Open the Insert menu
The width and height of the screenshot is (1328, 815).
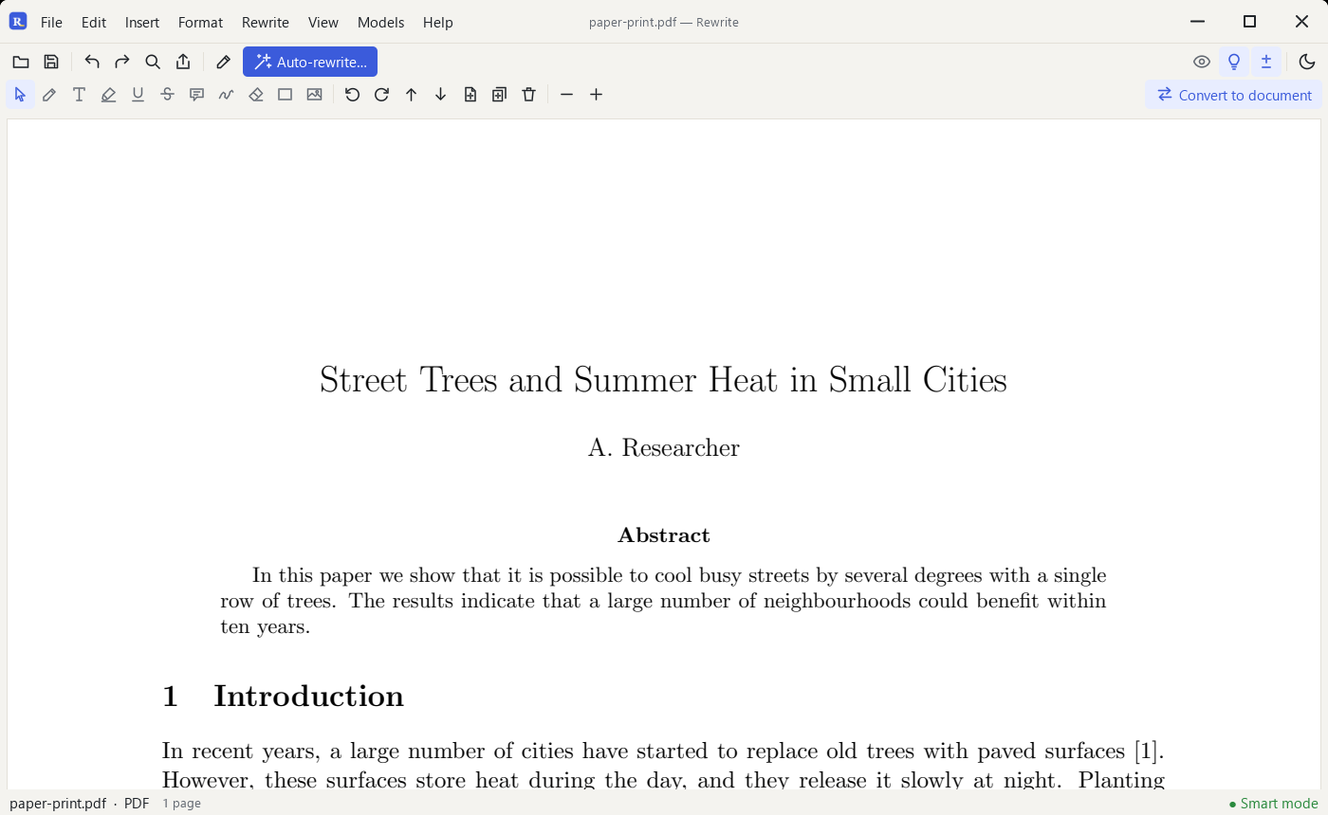pyautogui.click(x=142, y=22)
